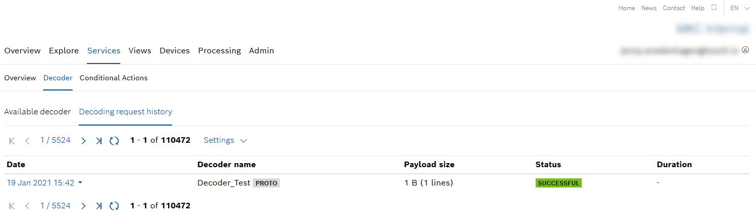Open the Contact link
756x218 pixels.
click(x=674, y=8)
